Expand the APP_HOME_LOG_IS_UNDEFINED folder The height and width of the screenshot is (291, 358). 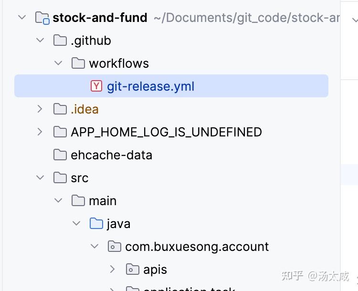[40, 132]
